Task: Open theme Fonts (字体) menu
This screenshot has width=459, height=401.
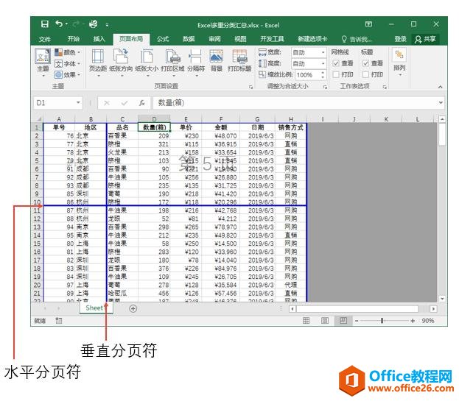Action: 68,63
